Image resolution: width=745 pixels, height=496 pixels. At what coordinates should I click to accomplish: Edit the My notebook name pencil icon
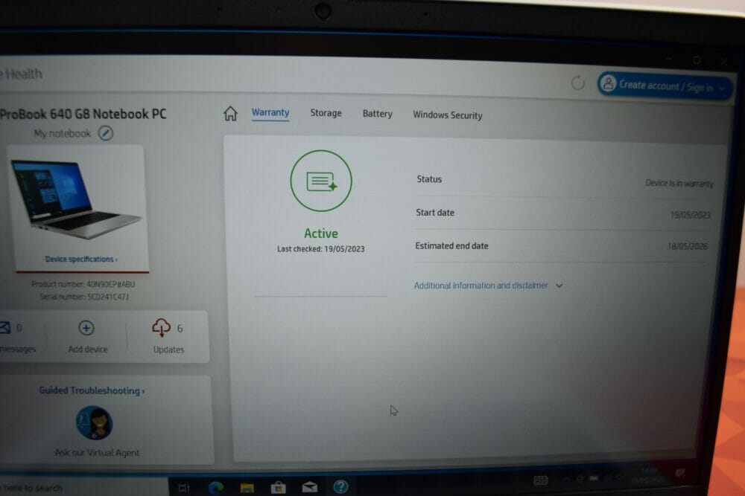(x=106, y=133)
